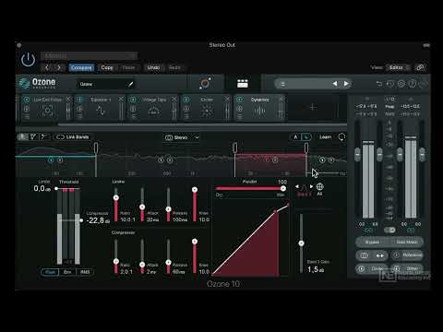Screen dimensions: 443x332
Task: Open the preset list icon in preset bar
Action: (x=282, y=84)
